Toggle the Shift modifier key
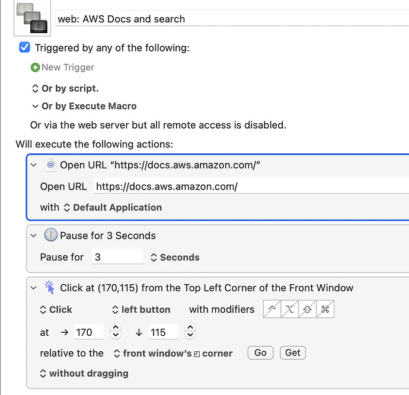 pyautogui.click(x=307, y=309)
